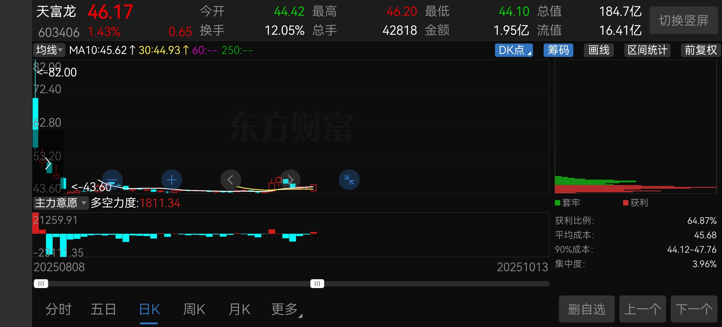Open the 区间统计 range statistics tool

tap(647, 50)
